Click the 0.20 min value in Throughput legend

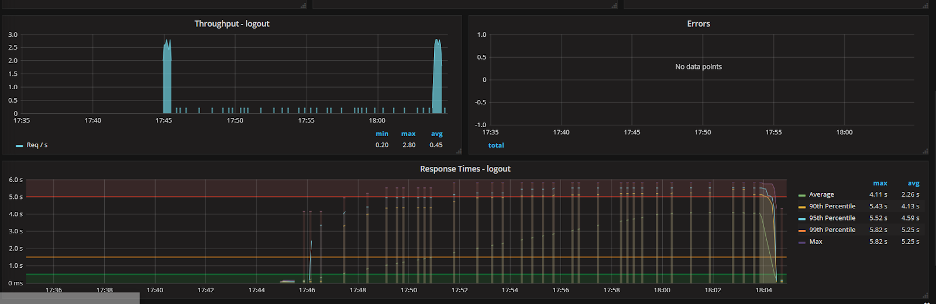click(382, 145)
